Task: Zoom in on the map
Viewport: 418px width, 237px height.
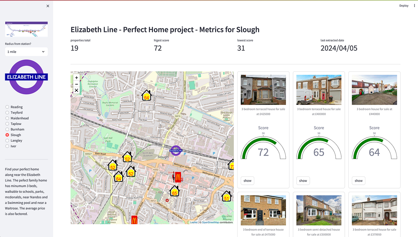Action: tap(76, 77)
